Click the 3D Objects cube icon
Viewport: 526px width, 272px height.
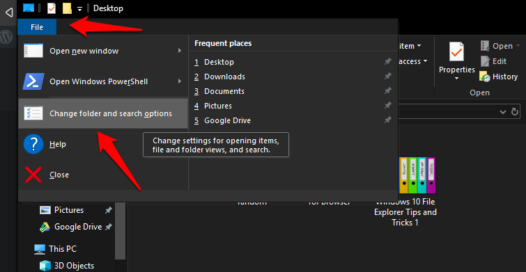45,266
